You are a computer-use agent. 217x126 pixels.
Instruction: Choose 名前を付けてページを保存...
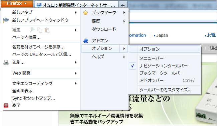[x=38, y=47]
